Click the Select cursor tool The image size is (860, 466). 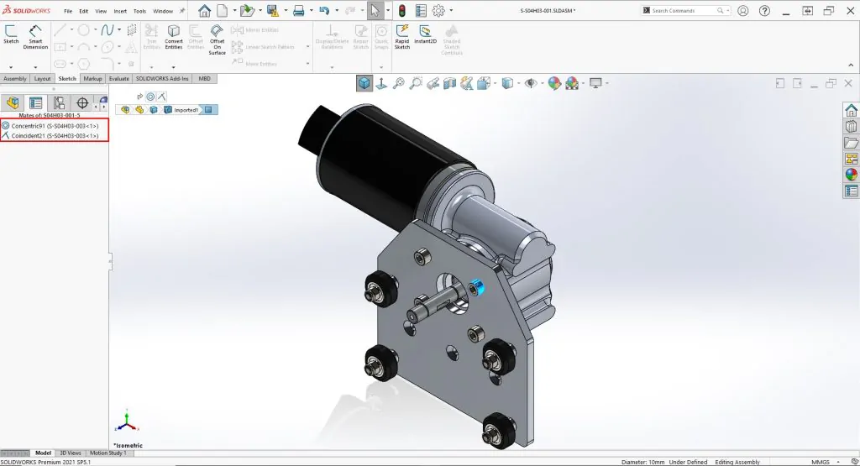[375, 10]
